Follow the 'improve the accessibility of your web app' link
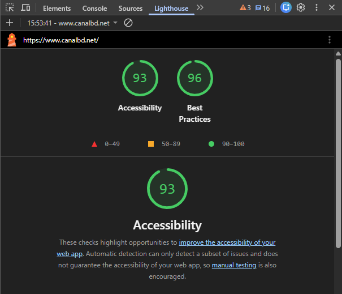This screenshot has height=294, width=342. pyautogui.click(x=226, y=242)
